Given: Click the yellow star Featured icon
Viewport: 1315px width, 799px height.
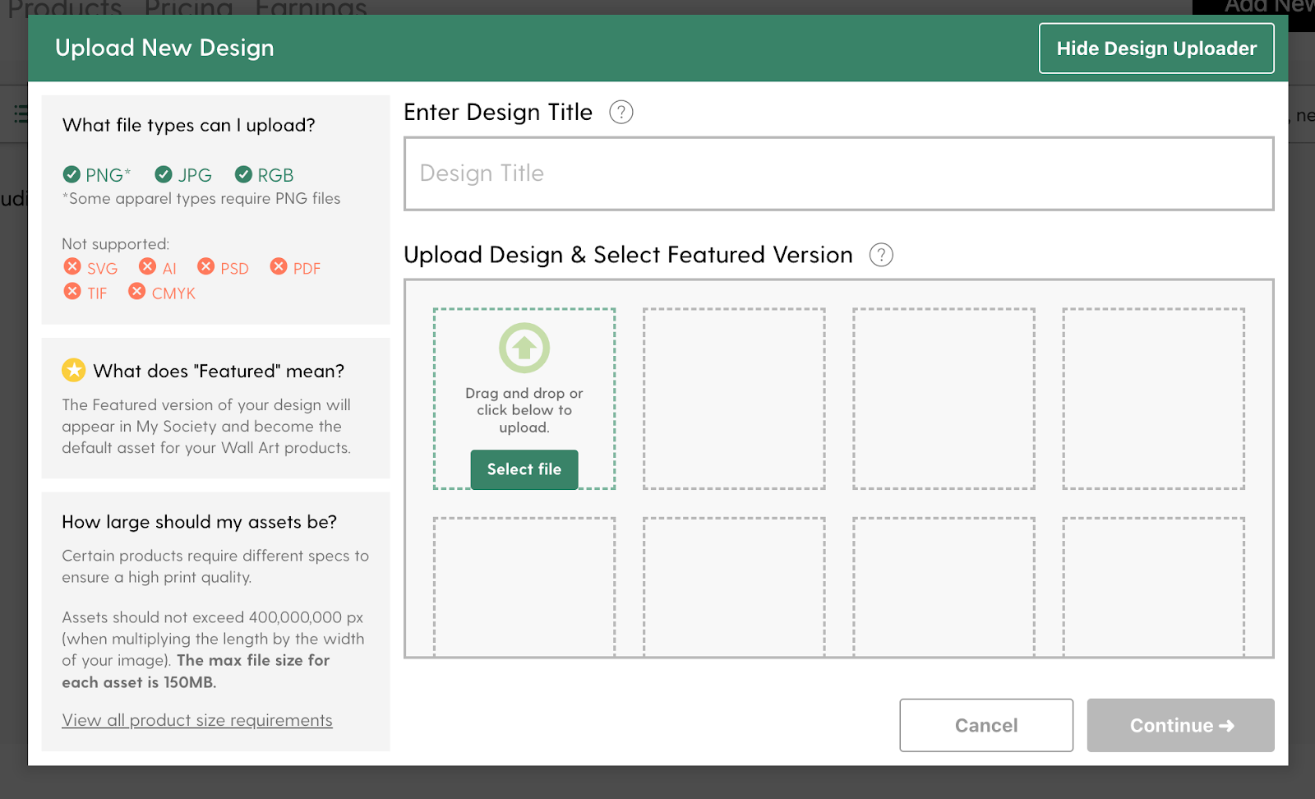Looking at the screenshot, I should click(74, 370).
